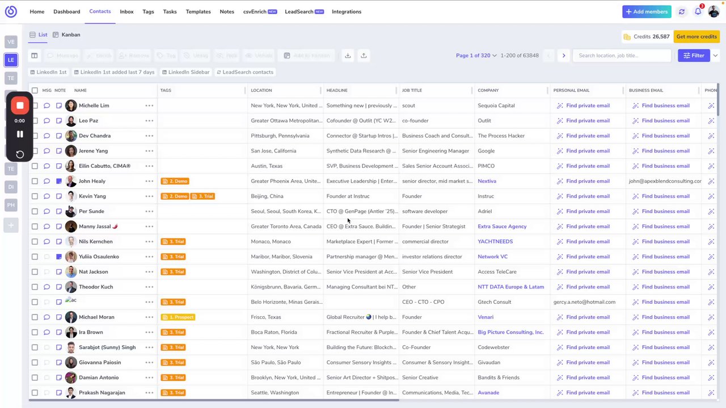The width and height of the screenshot is (726, 408).
Task: Switch to the Kanban view
Action: [x=66, y=35]
